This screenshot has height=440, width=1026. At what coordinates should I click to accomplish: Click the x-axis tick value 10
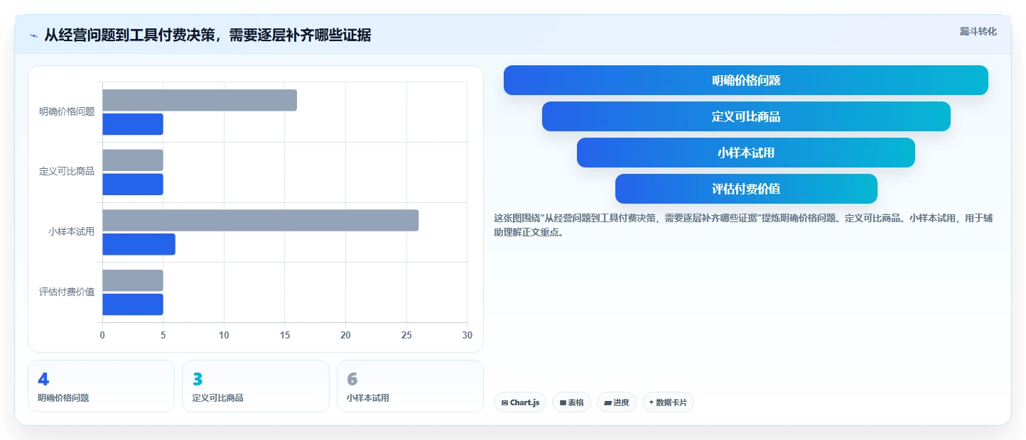click(224, 335)
